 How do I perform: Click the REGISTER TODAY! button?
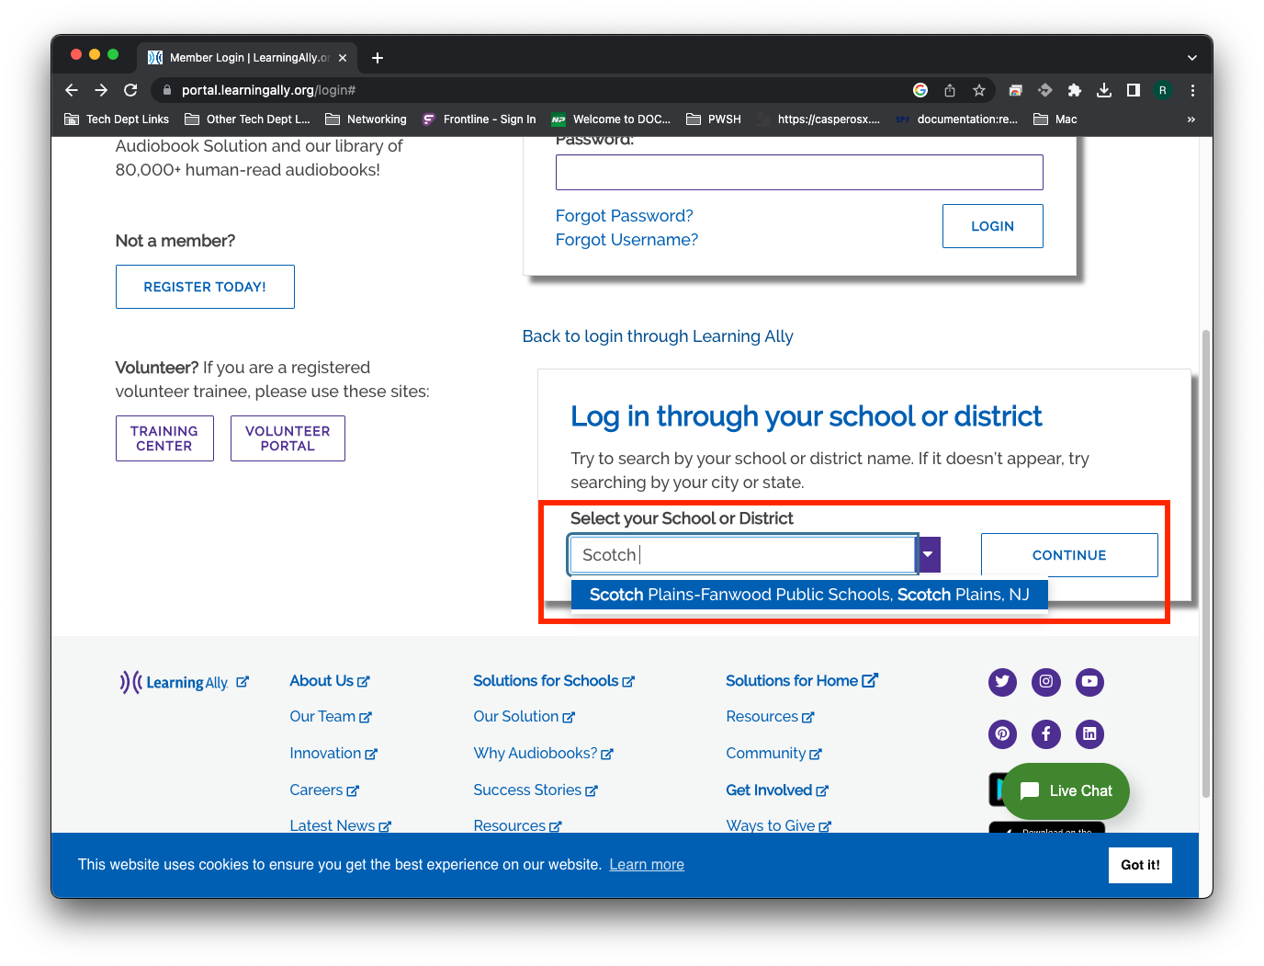(205, 287)
